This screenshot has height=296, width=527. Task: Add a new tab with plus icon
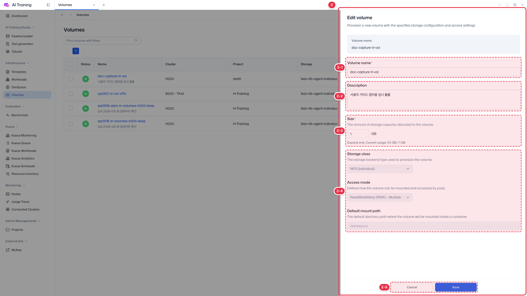coord(104,5)
